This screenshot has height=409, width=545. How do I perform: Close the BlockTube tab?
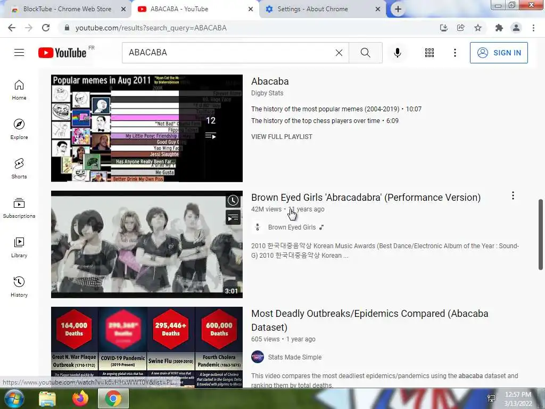[x=123, y=9]
